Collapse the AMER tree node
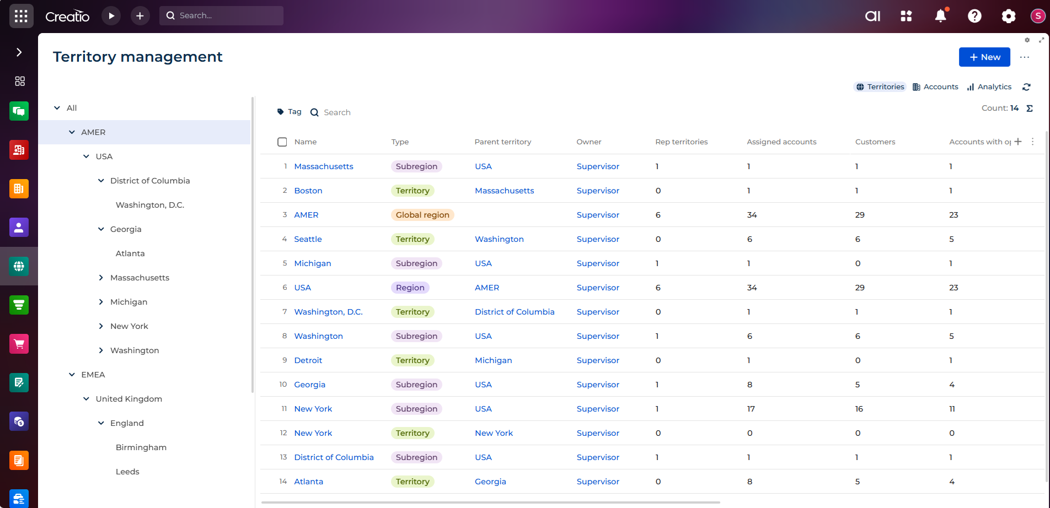1050x508 pixels. 72,132
